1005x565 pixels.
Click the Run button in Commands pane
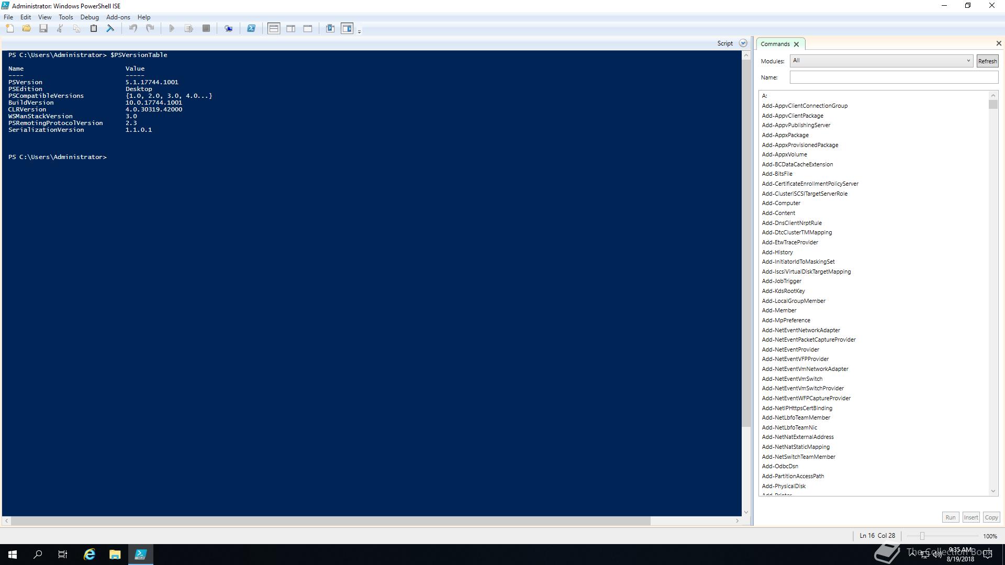(x=950, y=517)
